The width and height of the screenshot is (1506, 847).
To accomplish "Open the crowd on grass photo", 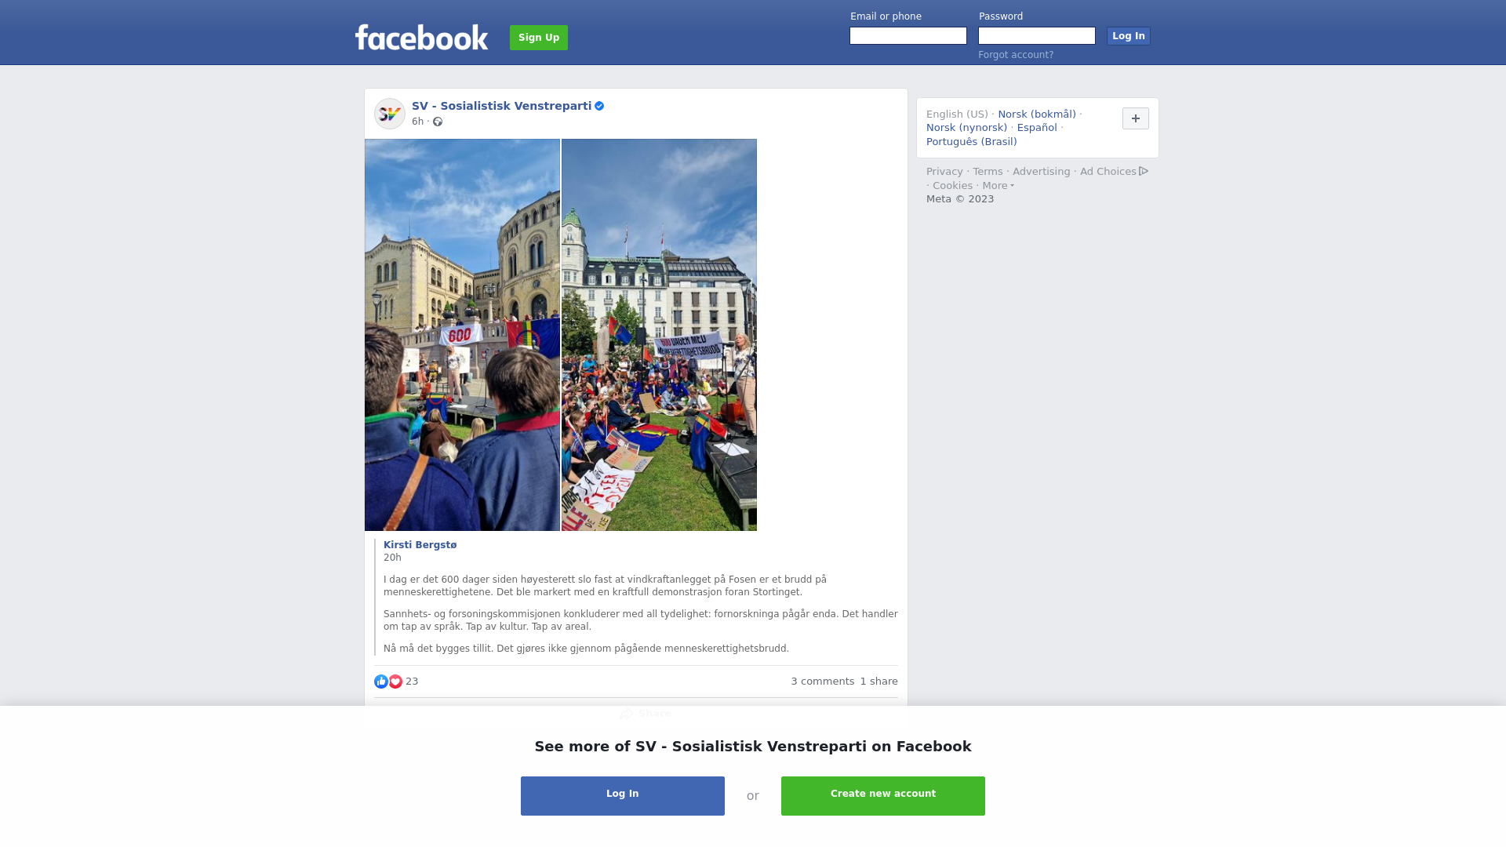I will [x=659, y=335].
